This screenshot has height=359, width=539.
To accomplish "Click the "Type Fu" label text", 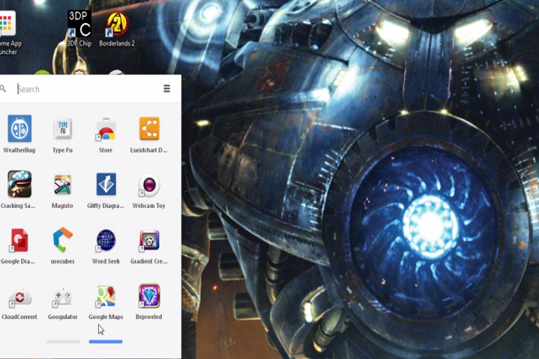I will [x=63, y=150].
